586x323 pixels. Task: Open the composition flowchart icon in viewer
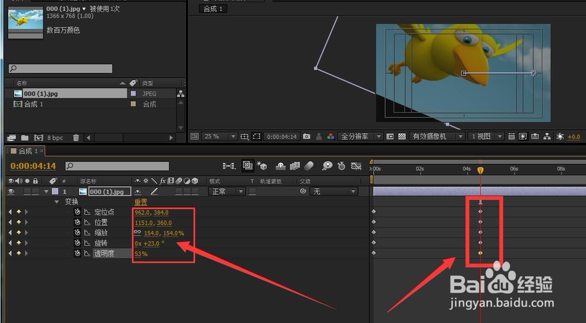(x=547, y=136)
